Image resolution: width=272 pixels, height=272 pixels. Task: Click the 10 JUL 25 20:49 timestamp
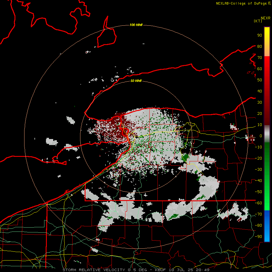coord(189,270)
